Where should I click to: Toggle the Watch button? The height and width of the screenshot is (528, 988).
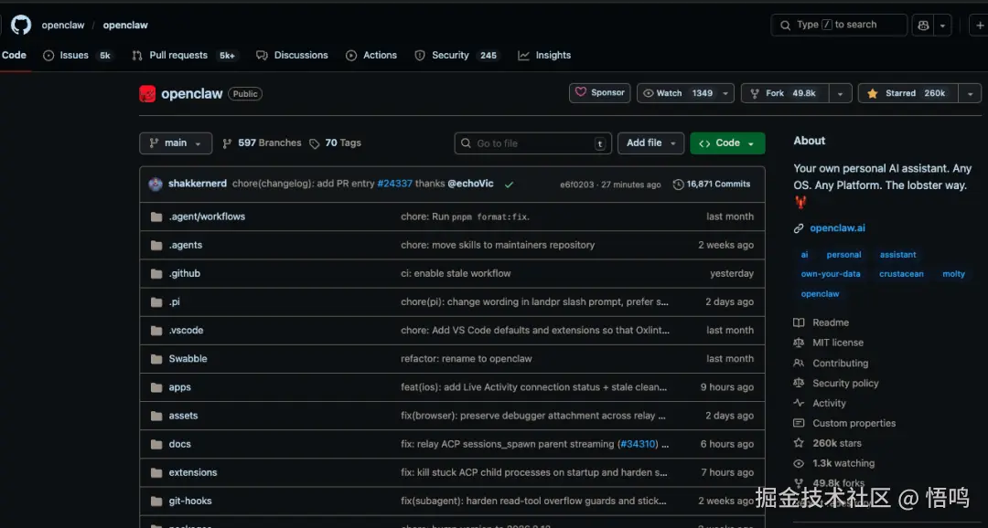click(x=677, y=93)
